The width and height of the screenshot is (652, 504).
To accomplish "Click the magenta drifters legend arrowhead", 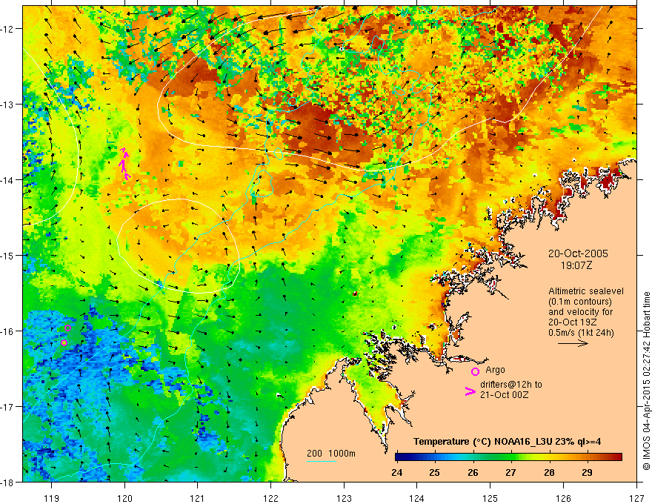I will [470, 391].
